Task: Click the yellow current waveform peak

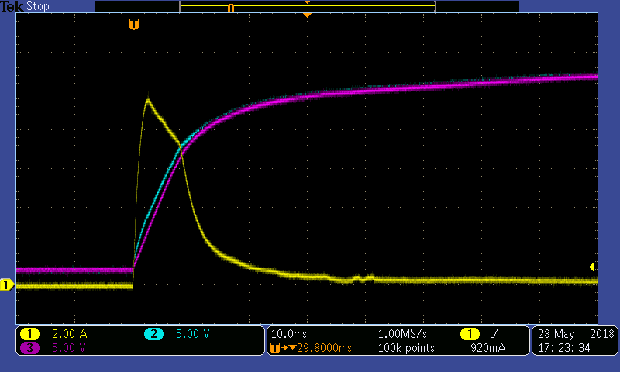Action: pos(148,100)
